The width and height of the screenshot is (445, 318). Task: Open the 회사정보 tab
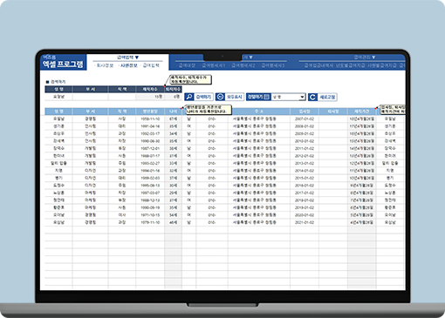coord(105,65)
